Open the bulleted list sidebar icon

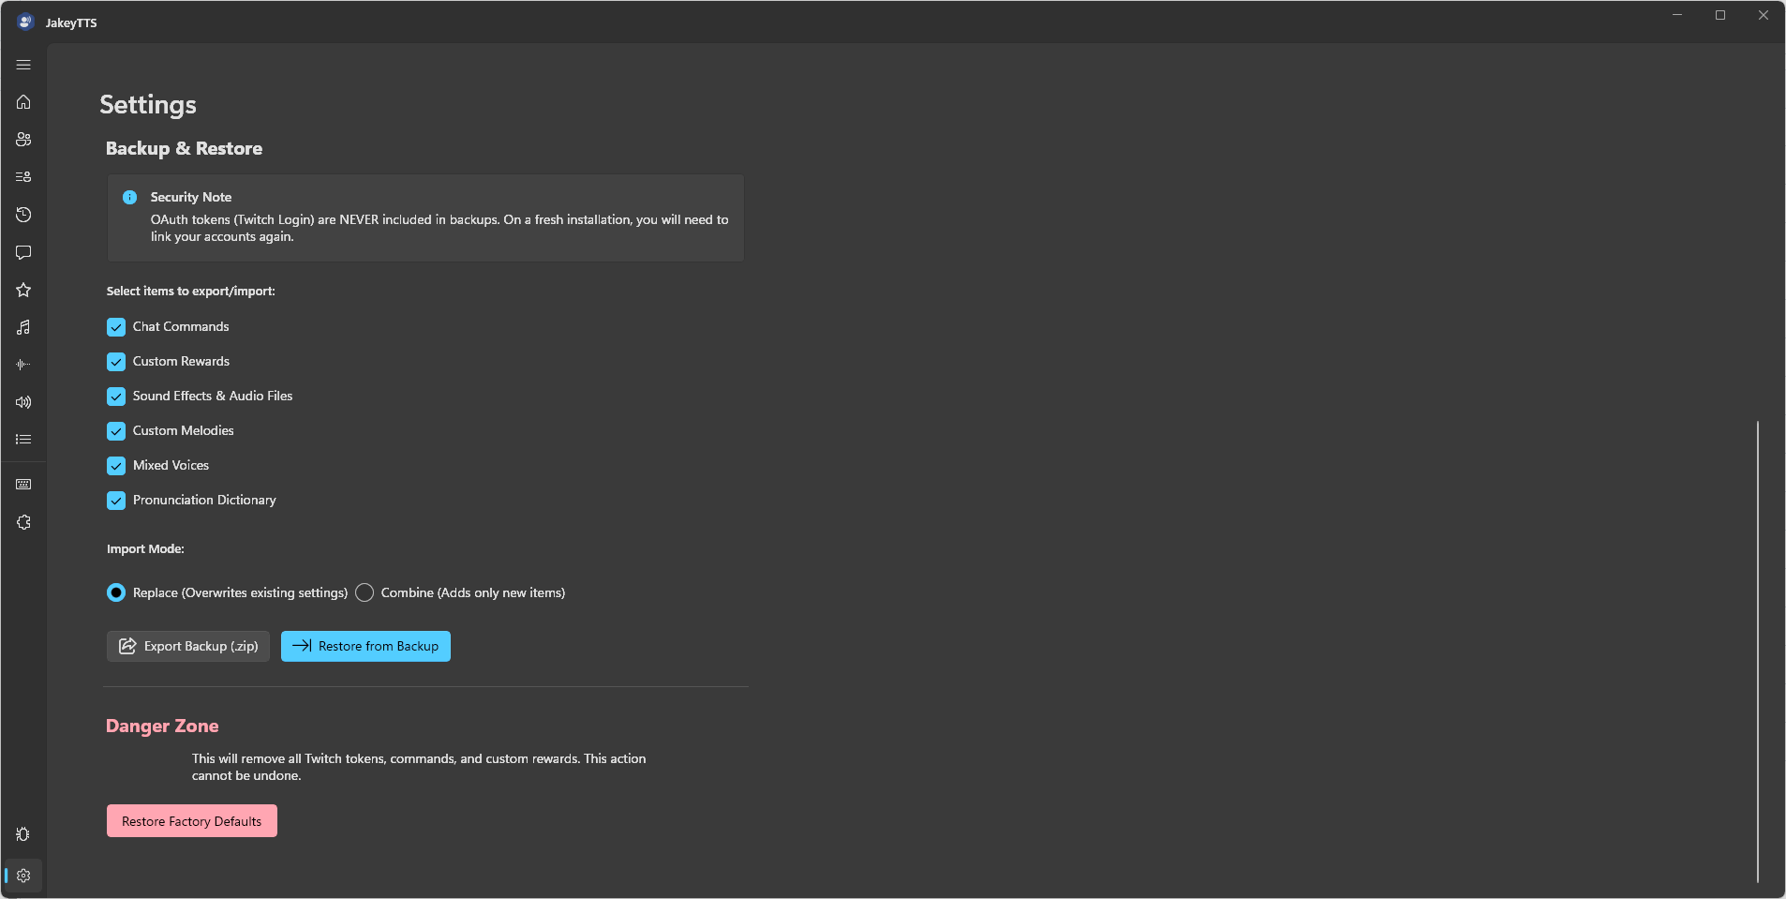[23, 440]
